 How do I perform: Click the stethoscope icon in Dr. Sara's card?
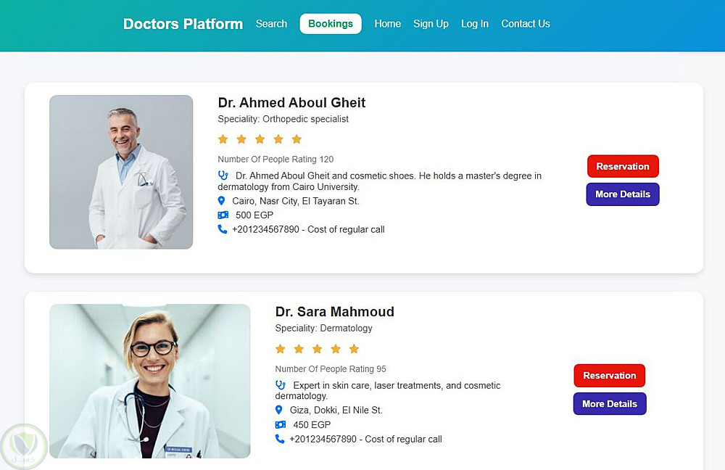[x=281, y=385]
